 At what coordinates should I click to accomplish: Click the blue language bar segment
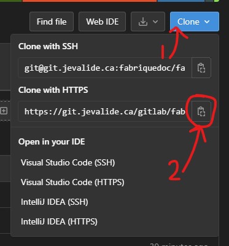181,1
